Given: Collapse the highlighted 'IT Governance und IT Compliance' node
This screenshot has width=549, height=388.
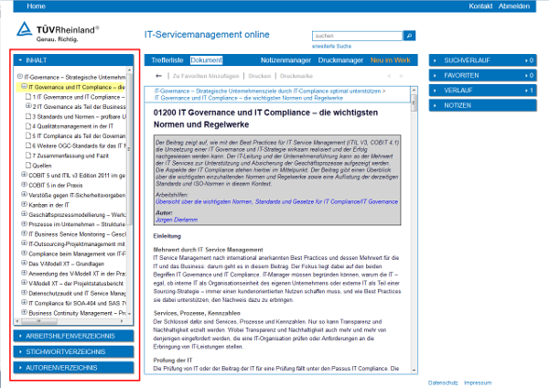Looking at the screenshot, I should point(24,86).
